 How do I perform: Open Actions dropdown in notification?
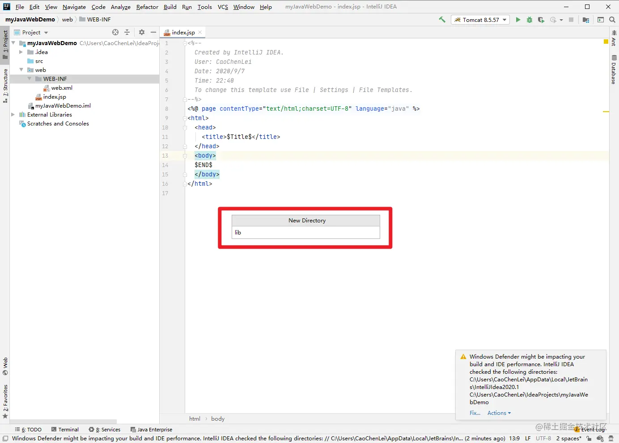(499, 413)
